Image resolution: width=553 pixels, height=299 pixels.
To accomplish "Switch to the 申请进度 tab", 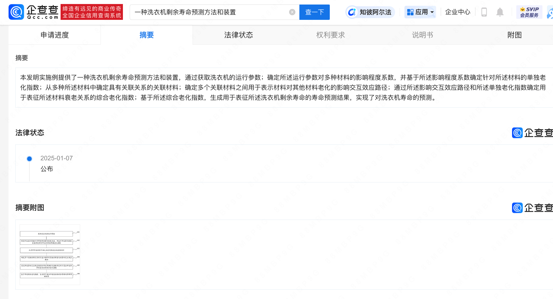I will (x=55, y=35).
